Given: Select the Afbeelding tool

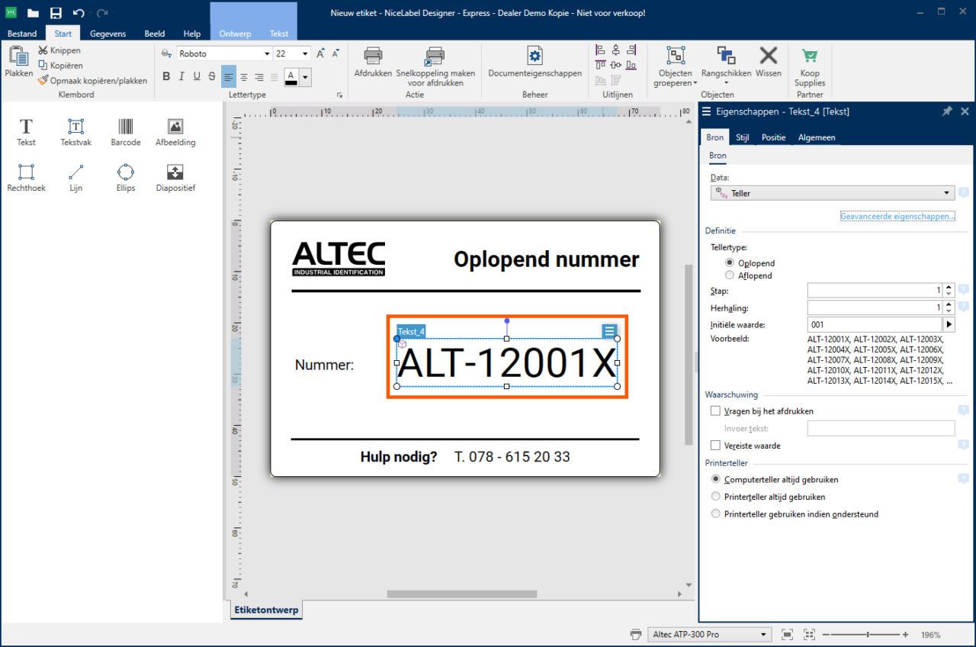Looking at the screenshot, I should pyautogui.click(x=175, y=130).
